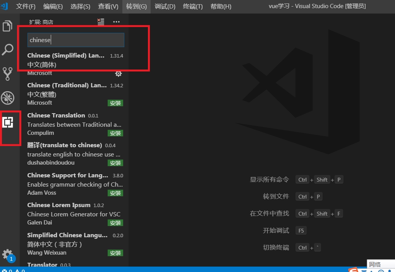Open the 帮助(H) menu
Image resolution: width=395 pixels, height=272 pixels.
pyautogui.click(x=221, y=7)
